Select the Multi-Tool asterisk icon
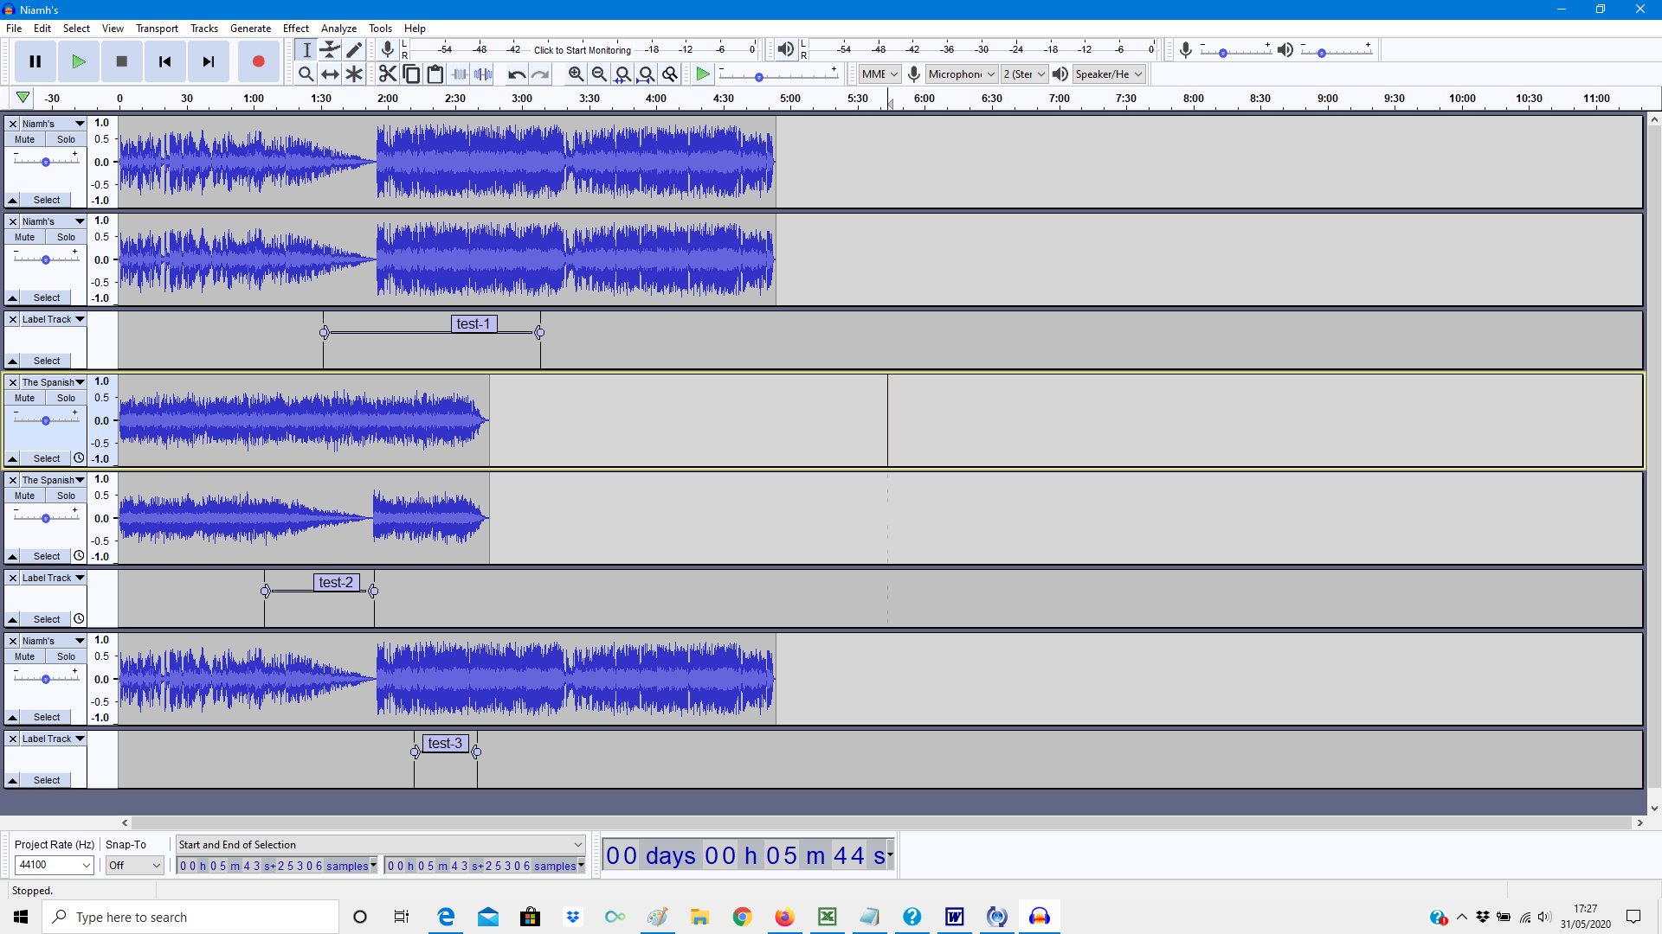1662x934 pixels. click(354, 74)
